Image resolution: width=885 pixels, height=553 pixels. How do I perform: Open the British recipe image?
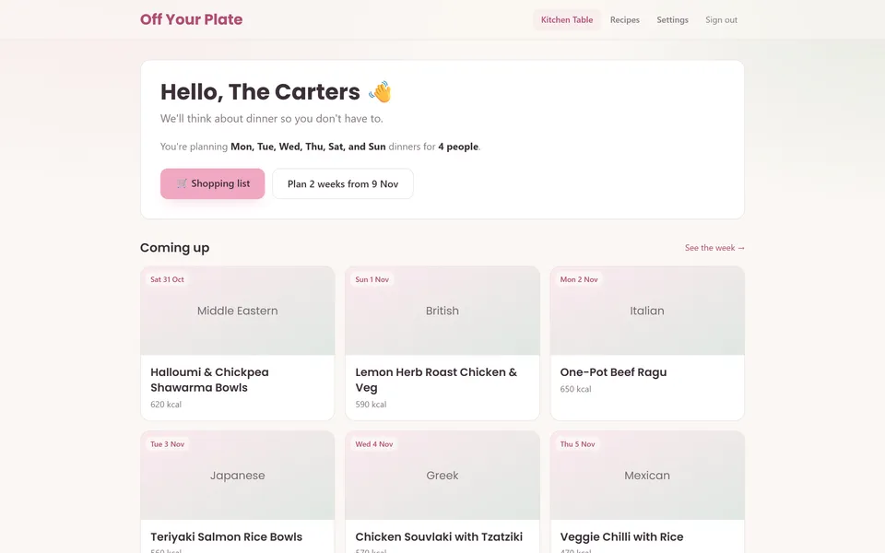(x=442, y=311)
